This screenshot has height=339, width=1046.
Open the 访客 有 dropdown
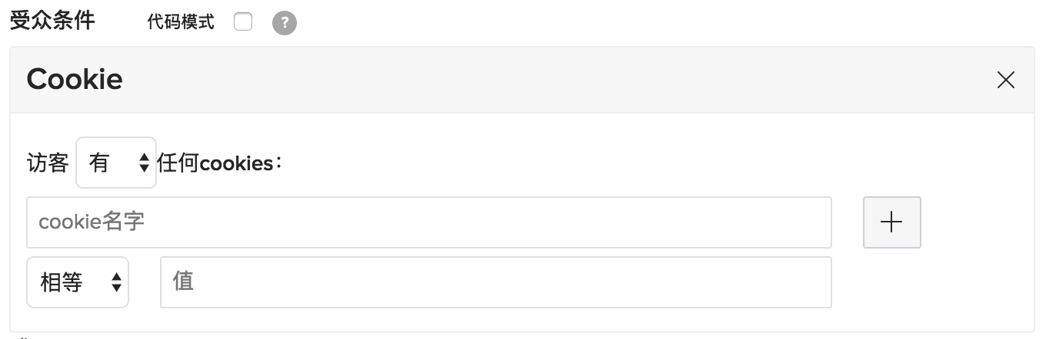(x=116, y=163)
